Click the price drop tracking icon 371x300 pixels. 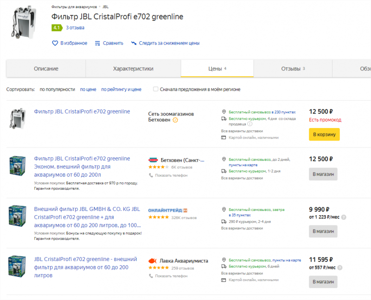click(x=134, y=43)
